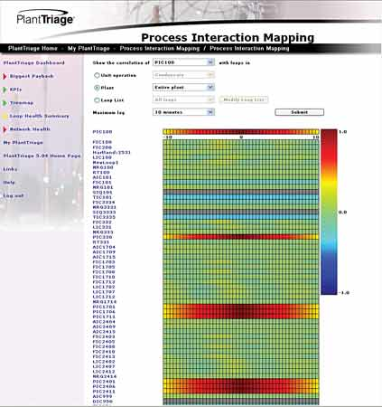The height and width of the screenshot is (407, 382).
Task: Open the PIC100 correlation loop dropdown
Action: 183,62
